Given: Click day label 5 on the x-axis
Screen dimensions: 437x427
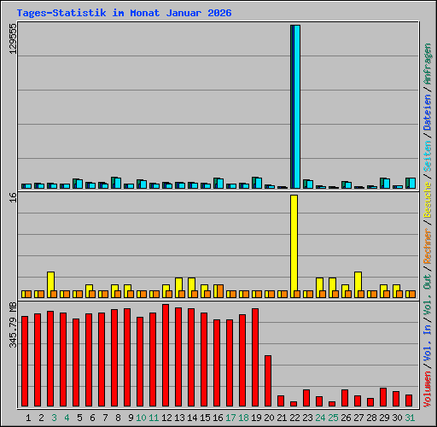Looking at the screenshot, I should pos(79,418).
